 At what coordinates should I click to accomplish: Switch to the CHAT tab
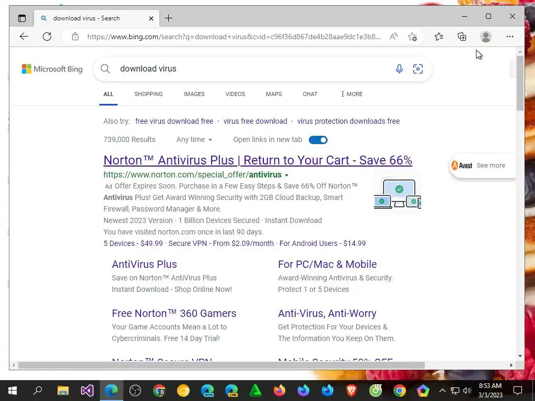[x=310, y=94]
